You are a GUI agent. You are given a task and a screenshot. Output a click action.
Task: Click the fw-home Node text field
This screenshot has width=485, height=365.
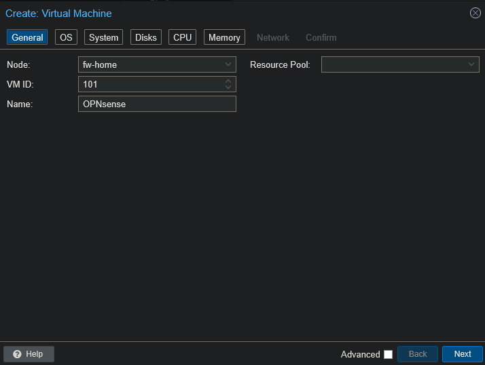pyautogui.click(x=149, y=64)
